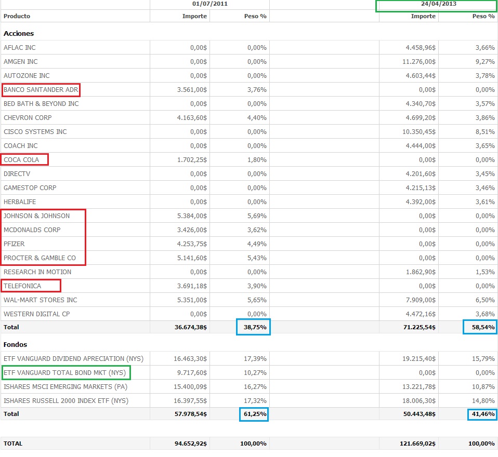Click the HERBALIFE product name
The height and width of the screenshot is (457, 498).
20,202
